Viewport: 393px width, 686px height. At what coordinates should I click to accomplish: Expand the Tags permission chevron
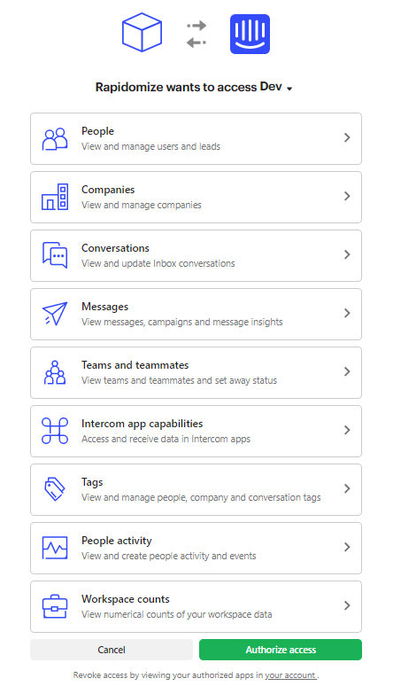coord(347,488)
